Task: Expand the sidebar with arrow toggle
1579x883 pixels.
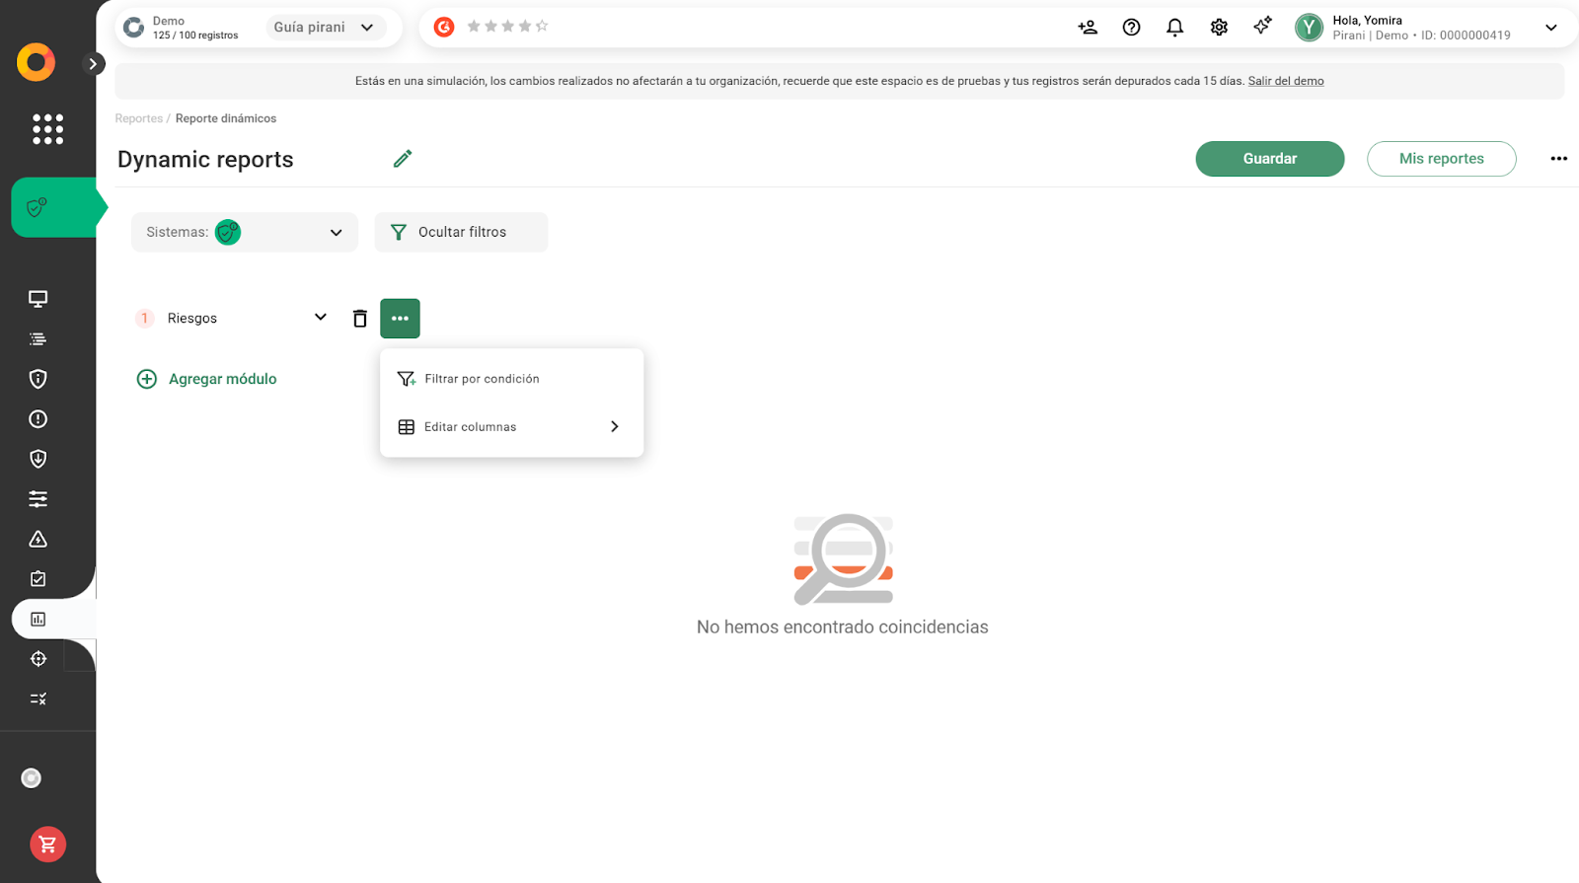Action: coord(93,64)
